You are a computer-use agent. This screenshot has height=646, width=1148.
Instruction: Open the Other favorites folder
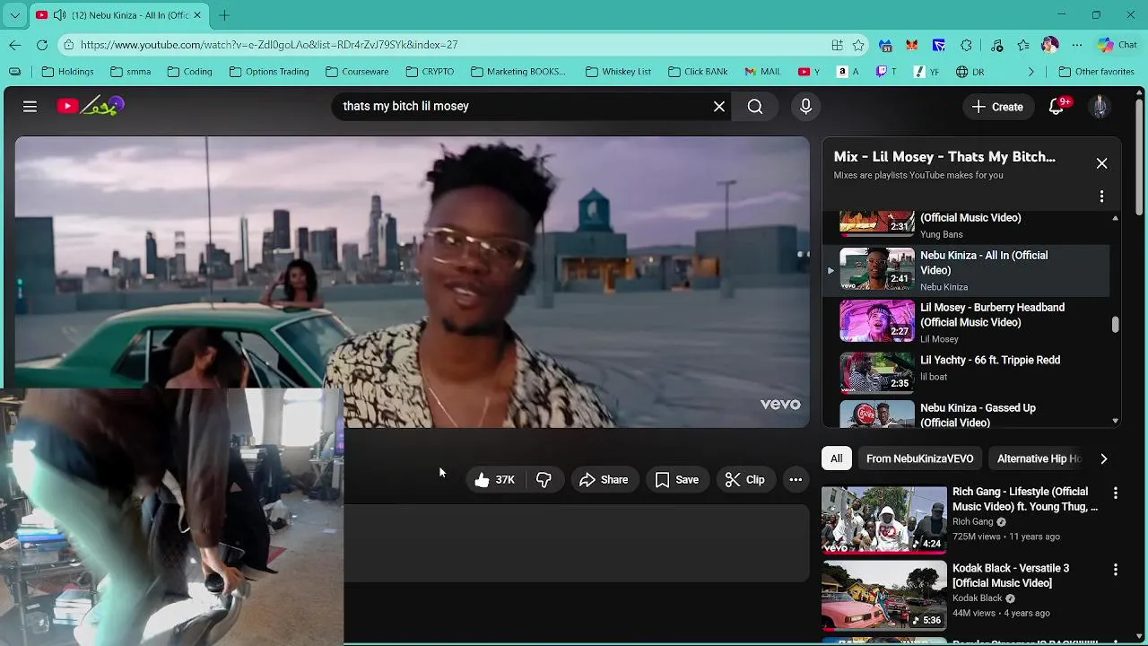1096,72
